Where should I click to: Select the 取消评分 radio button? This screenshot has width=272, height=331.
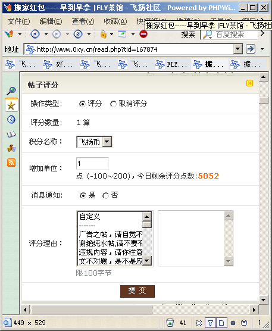[x=113, y=104]
